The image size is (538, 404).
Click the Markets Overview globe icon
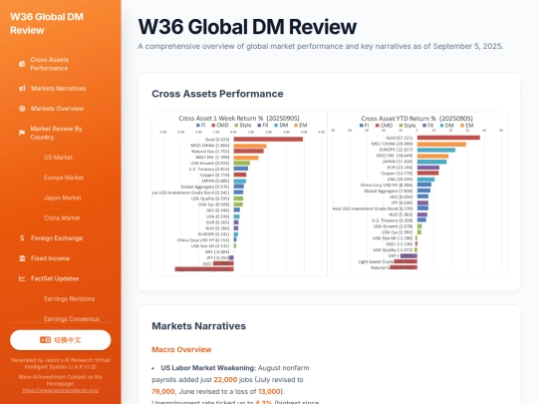pos(22,109)
